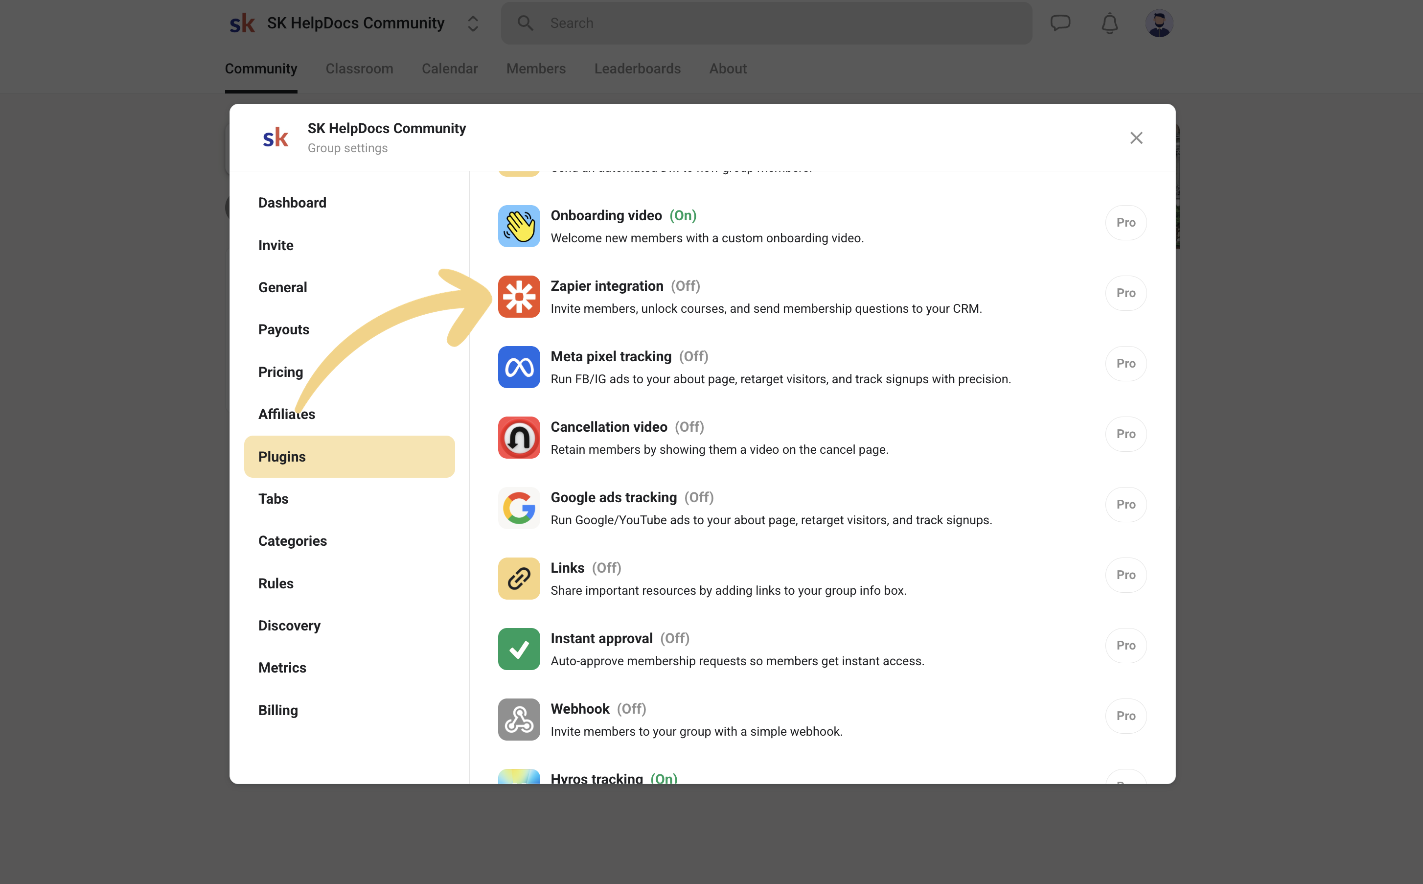The height and width of the screenshot is (884, 1423).
Task: Click Pro button for Webhook plugin
Action: coord(1125,716)
